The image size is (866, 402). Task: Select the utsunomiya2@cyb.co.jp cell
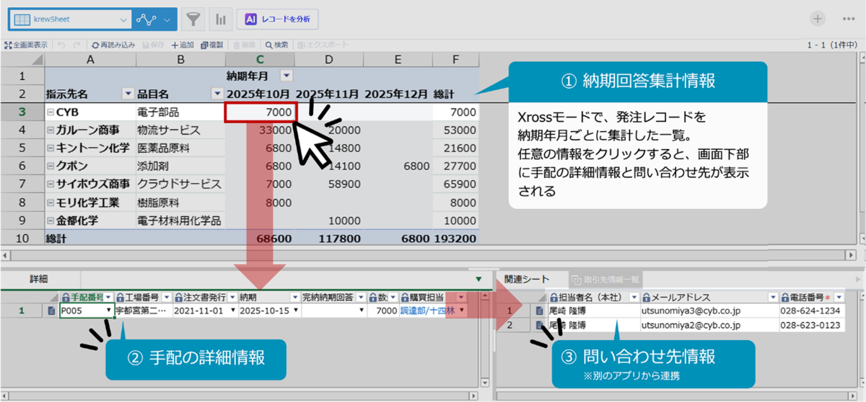point(709,325)
